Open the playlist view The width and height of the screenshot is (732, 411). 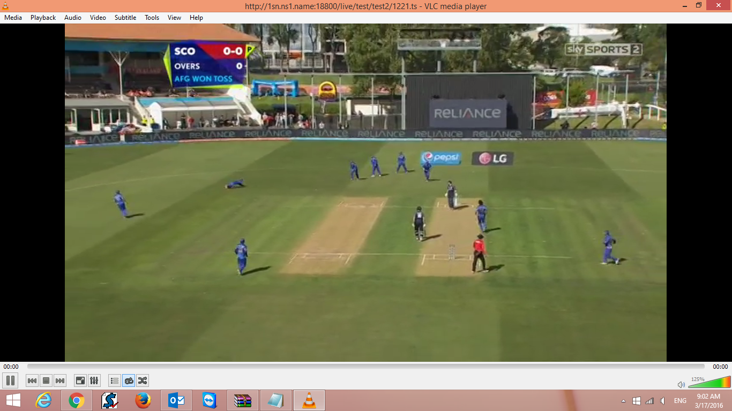click(114, 380)
